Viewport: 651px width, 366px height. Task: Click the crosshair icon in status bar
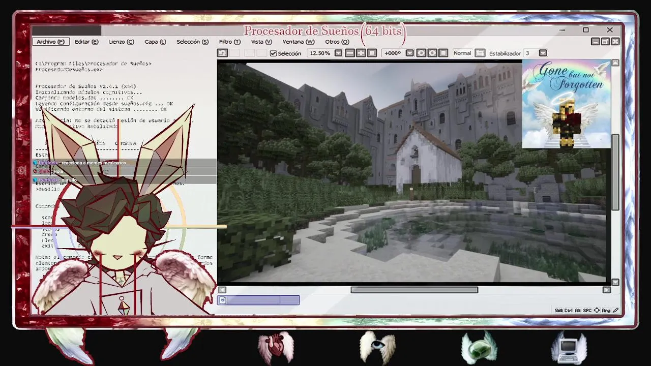(x=597, y=310)
